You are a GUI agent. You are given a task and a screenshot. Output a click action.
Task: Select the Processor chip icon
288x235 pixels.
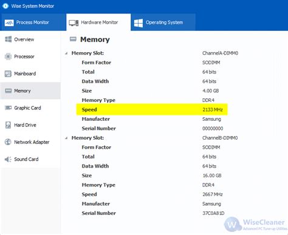[8, 56]
